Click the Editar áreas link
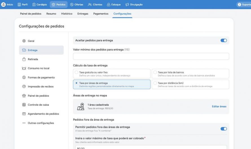Screen dimensions: 251x149 (x=219, y=106)
